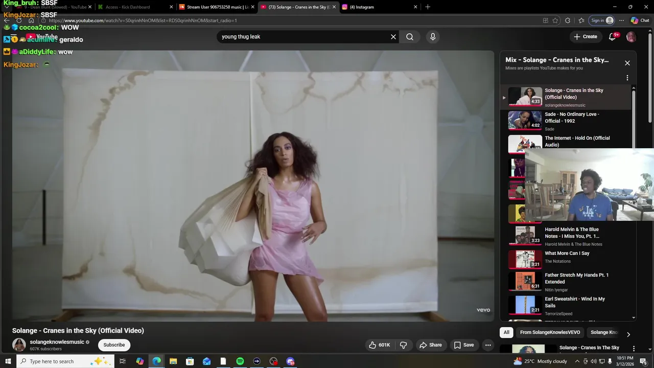Open Task View from taskbar
Screen dimensions: 654x368
pos(123,361)
